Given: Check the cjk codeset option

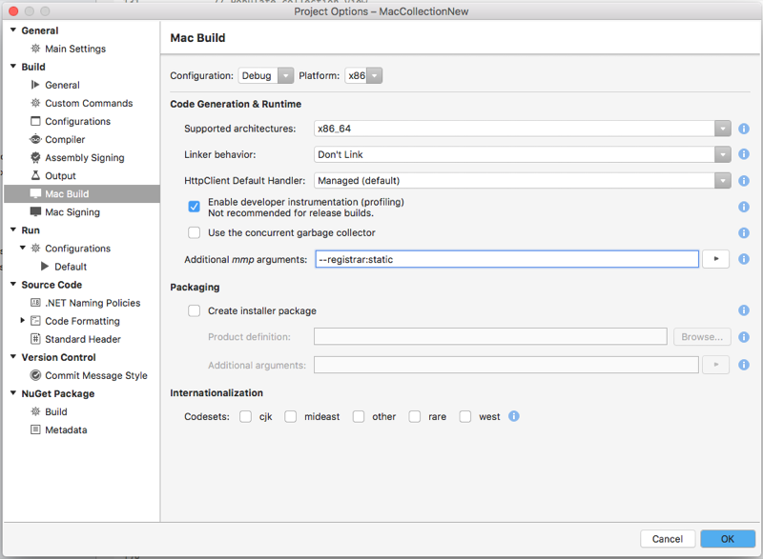Looking at the screenshot, I should [x=245, y=416].
